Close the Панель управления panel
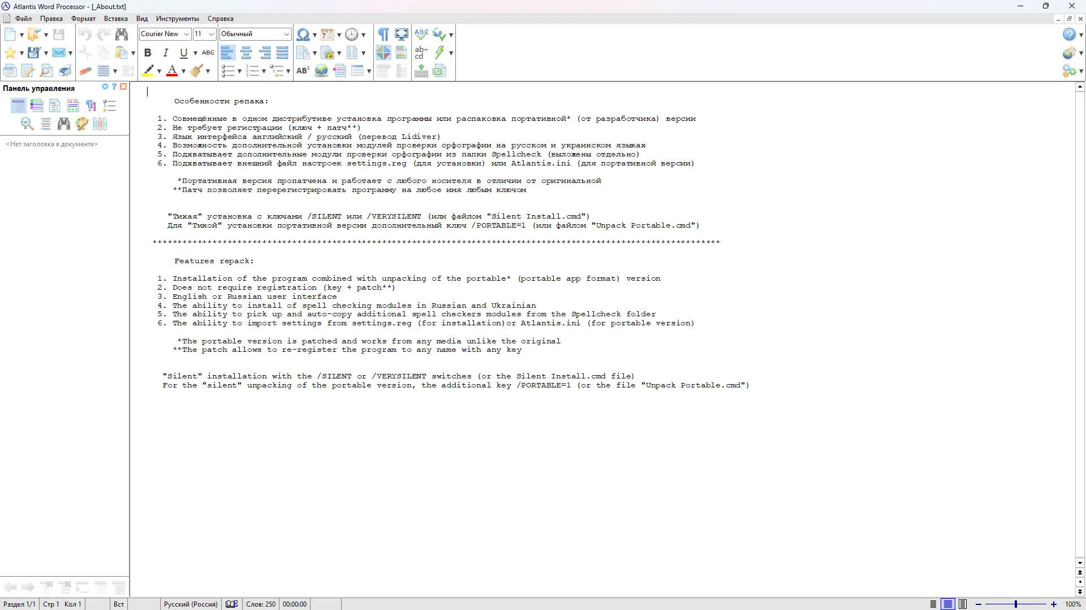This screenshot has width=1086, height=610. coord(123,87)
